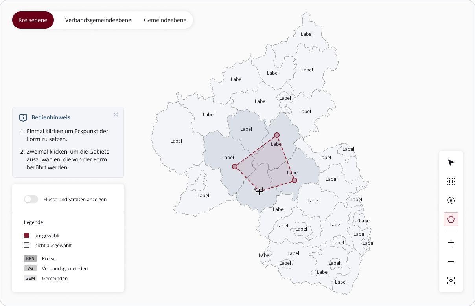Switch to the Kreisebene tab

click(33, 20)
